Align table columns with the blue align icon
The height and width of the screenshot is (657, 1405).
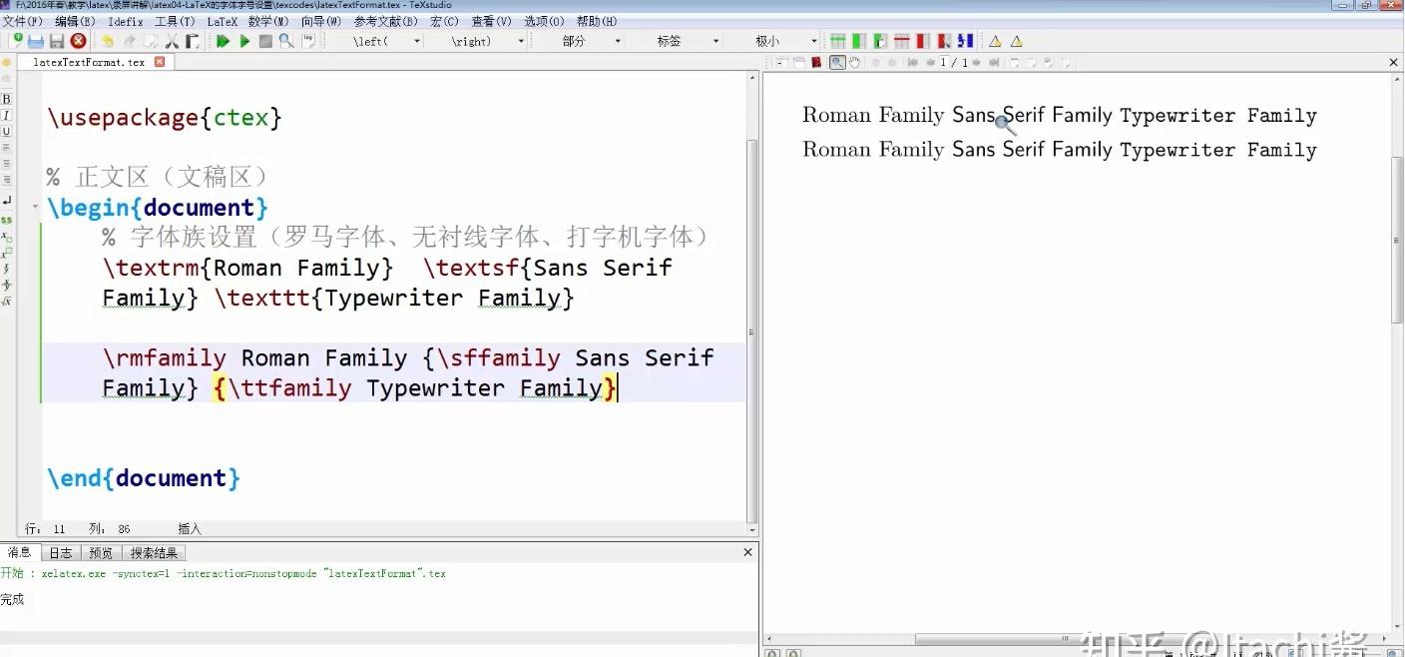(x=964, y=41)
